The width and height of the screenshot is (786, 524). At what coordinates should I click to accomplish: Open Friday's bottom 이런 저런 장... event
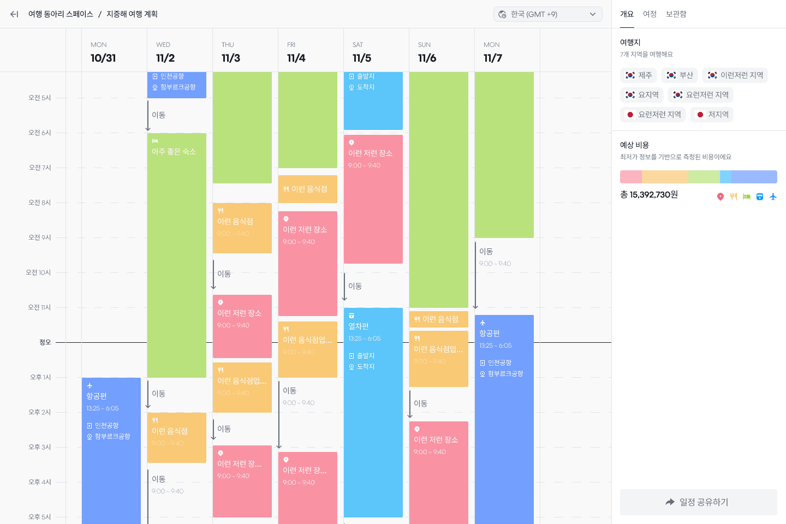coord(308,488)
